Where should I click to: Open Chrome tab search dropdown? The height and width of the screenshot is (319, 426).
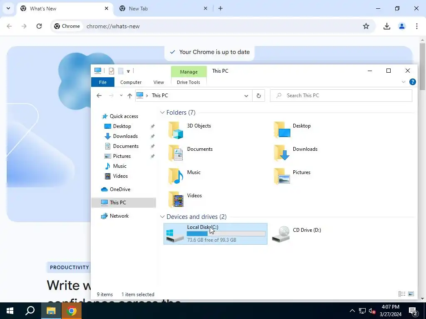(x=8, y=8)
